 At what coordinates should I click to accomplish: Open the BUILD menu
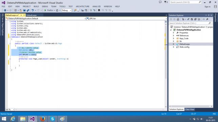36,6
